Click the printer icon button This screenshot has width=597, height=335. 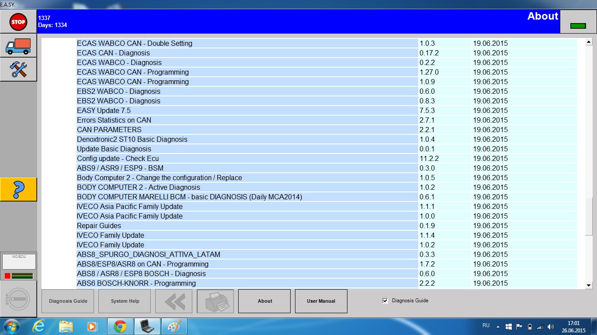tap(215, 301)
